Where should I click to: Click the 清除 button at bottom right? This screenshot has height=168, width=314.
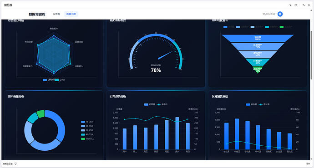point(308,164)
